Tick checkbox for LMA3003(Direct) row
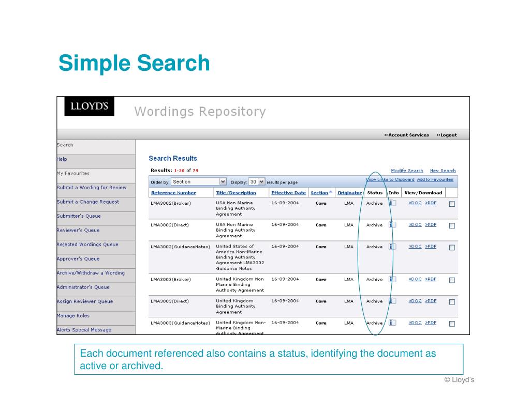 [x=452, y=302]
